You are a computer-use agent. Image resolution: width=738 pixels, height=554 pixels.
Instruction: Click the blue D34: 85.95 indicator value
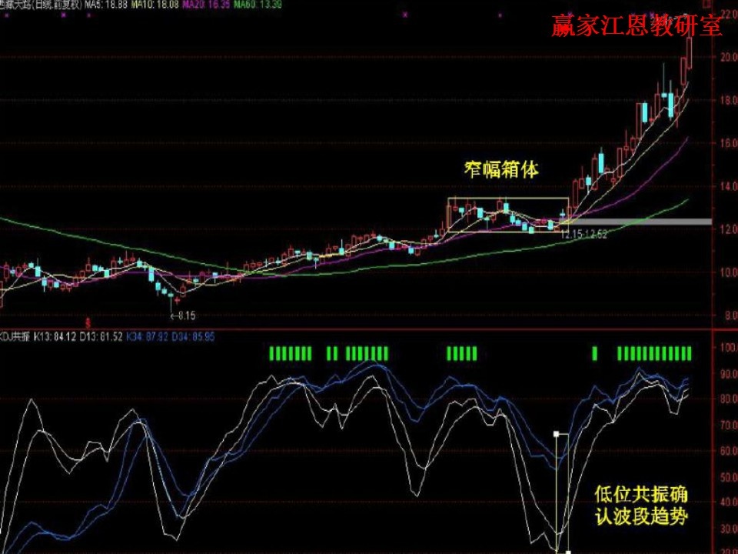point(194,335)
